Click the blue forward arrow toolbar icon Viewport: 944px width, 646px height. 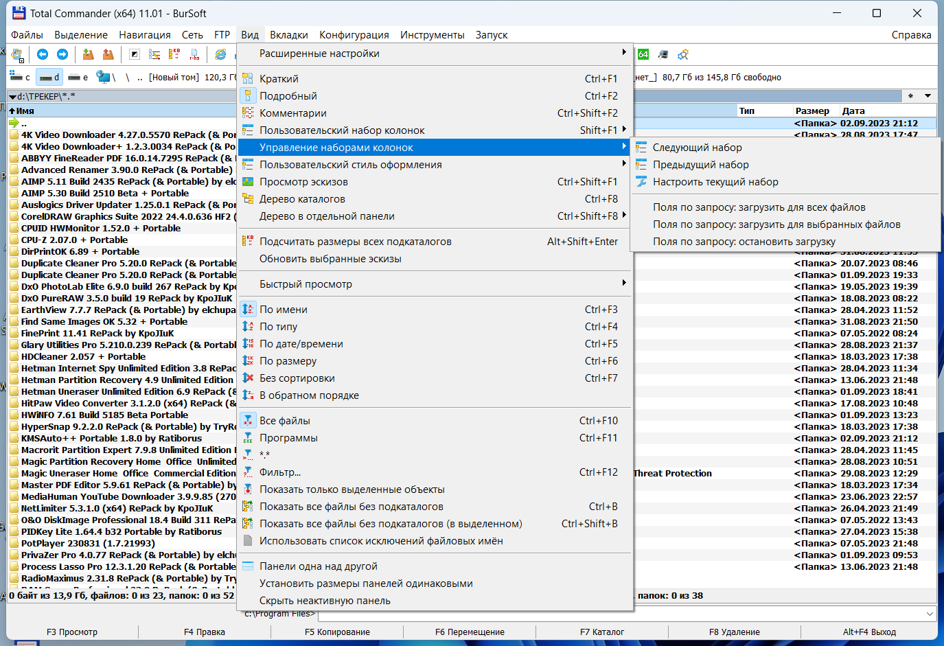[x=62, y=54]
